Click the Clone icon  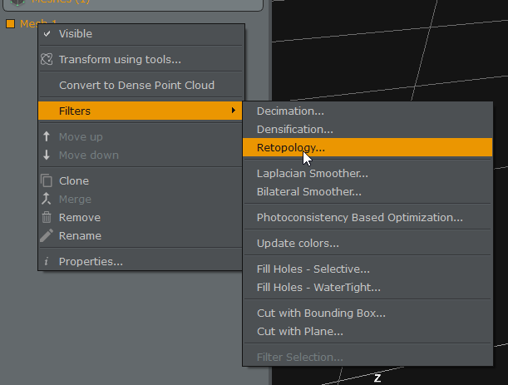point(47,180)
